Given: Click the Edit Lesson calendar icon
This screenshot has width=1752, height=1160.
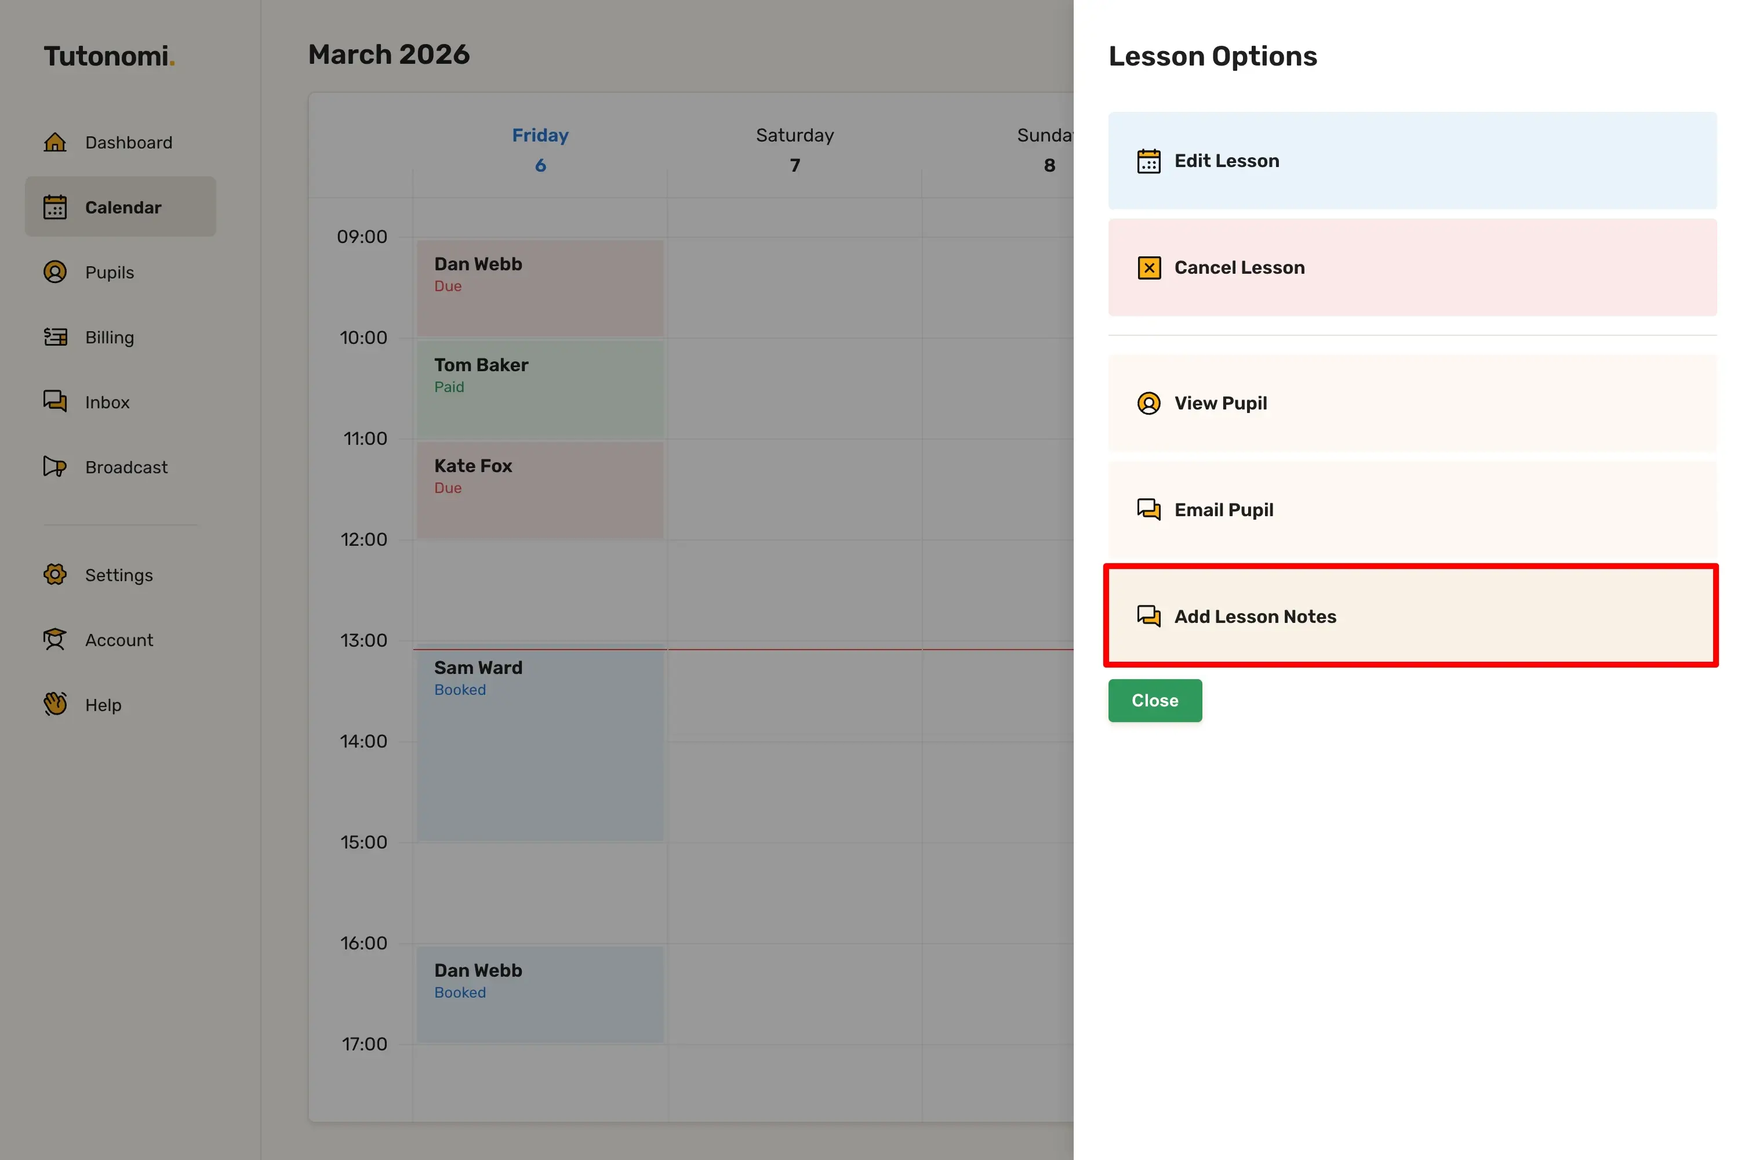Looking at the screenshot, I should pos(1148,161).
